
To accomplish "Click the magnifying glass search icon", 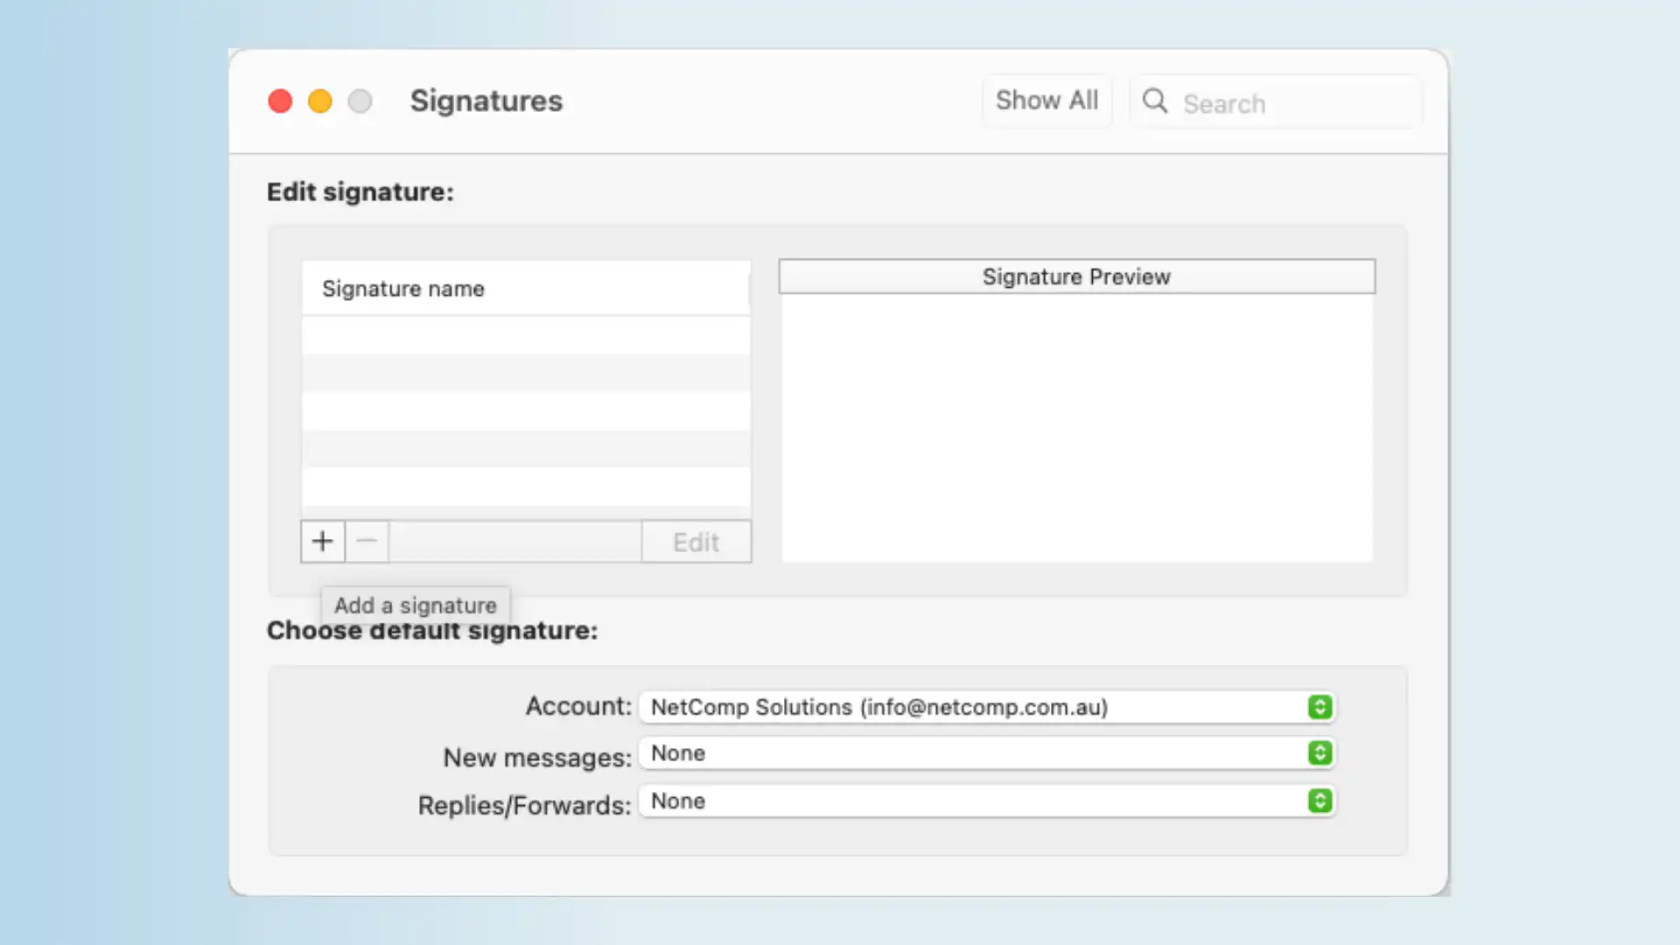I will (1154, 101).
